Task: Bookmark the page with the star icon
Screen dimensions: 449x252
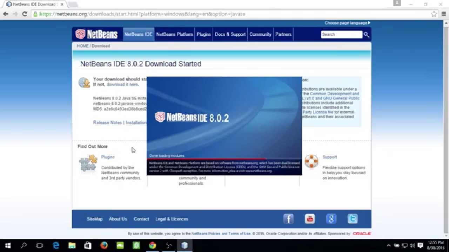Action: pos(434,14)
